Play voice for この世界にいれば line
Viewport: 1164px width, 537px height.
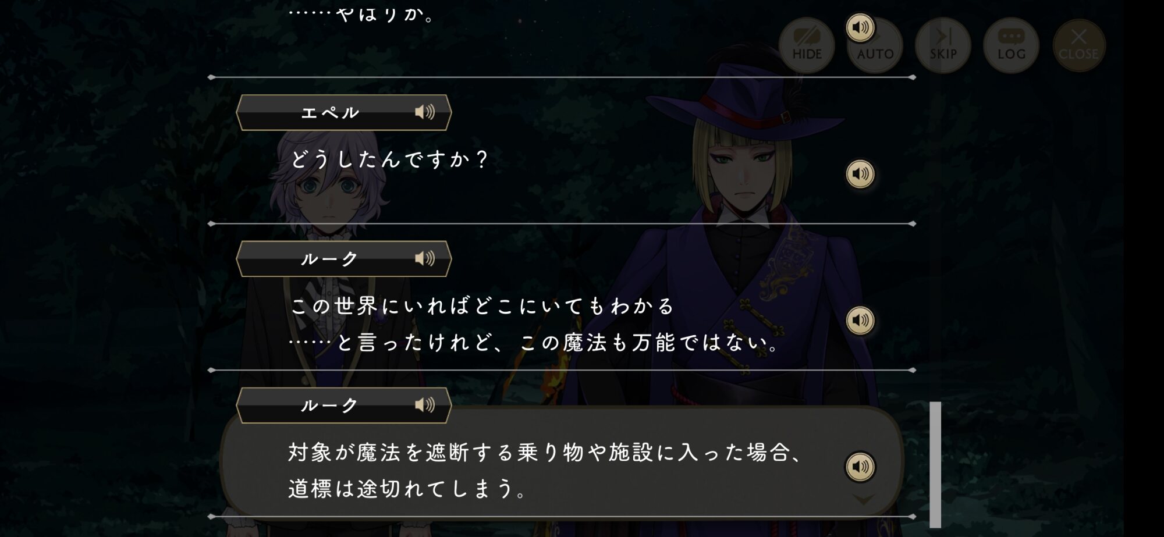coord(860,321)
